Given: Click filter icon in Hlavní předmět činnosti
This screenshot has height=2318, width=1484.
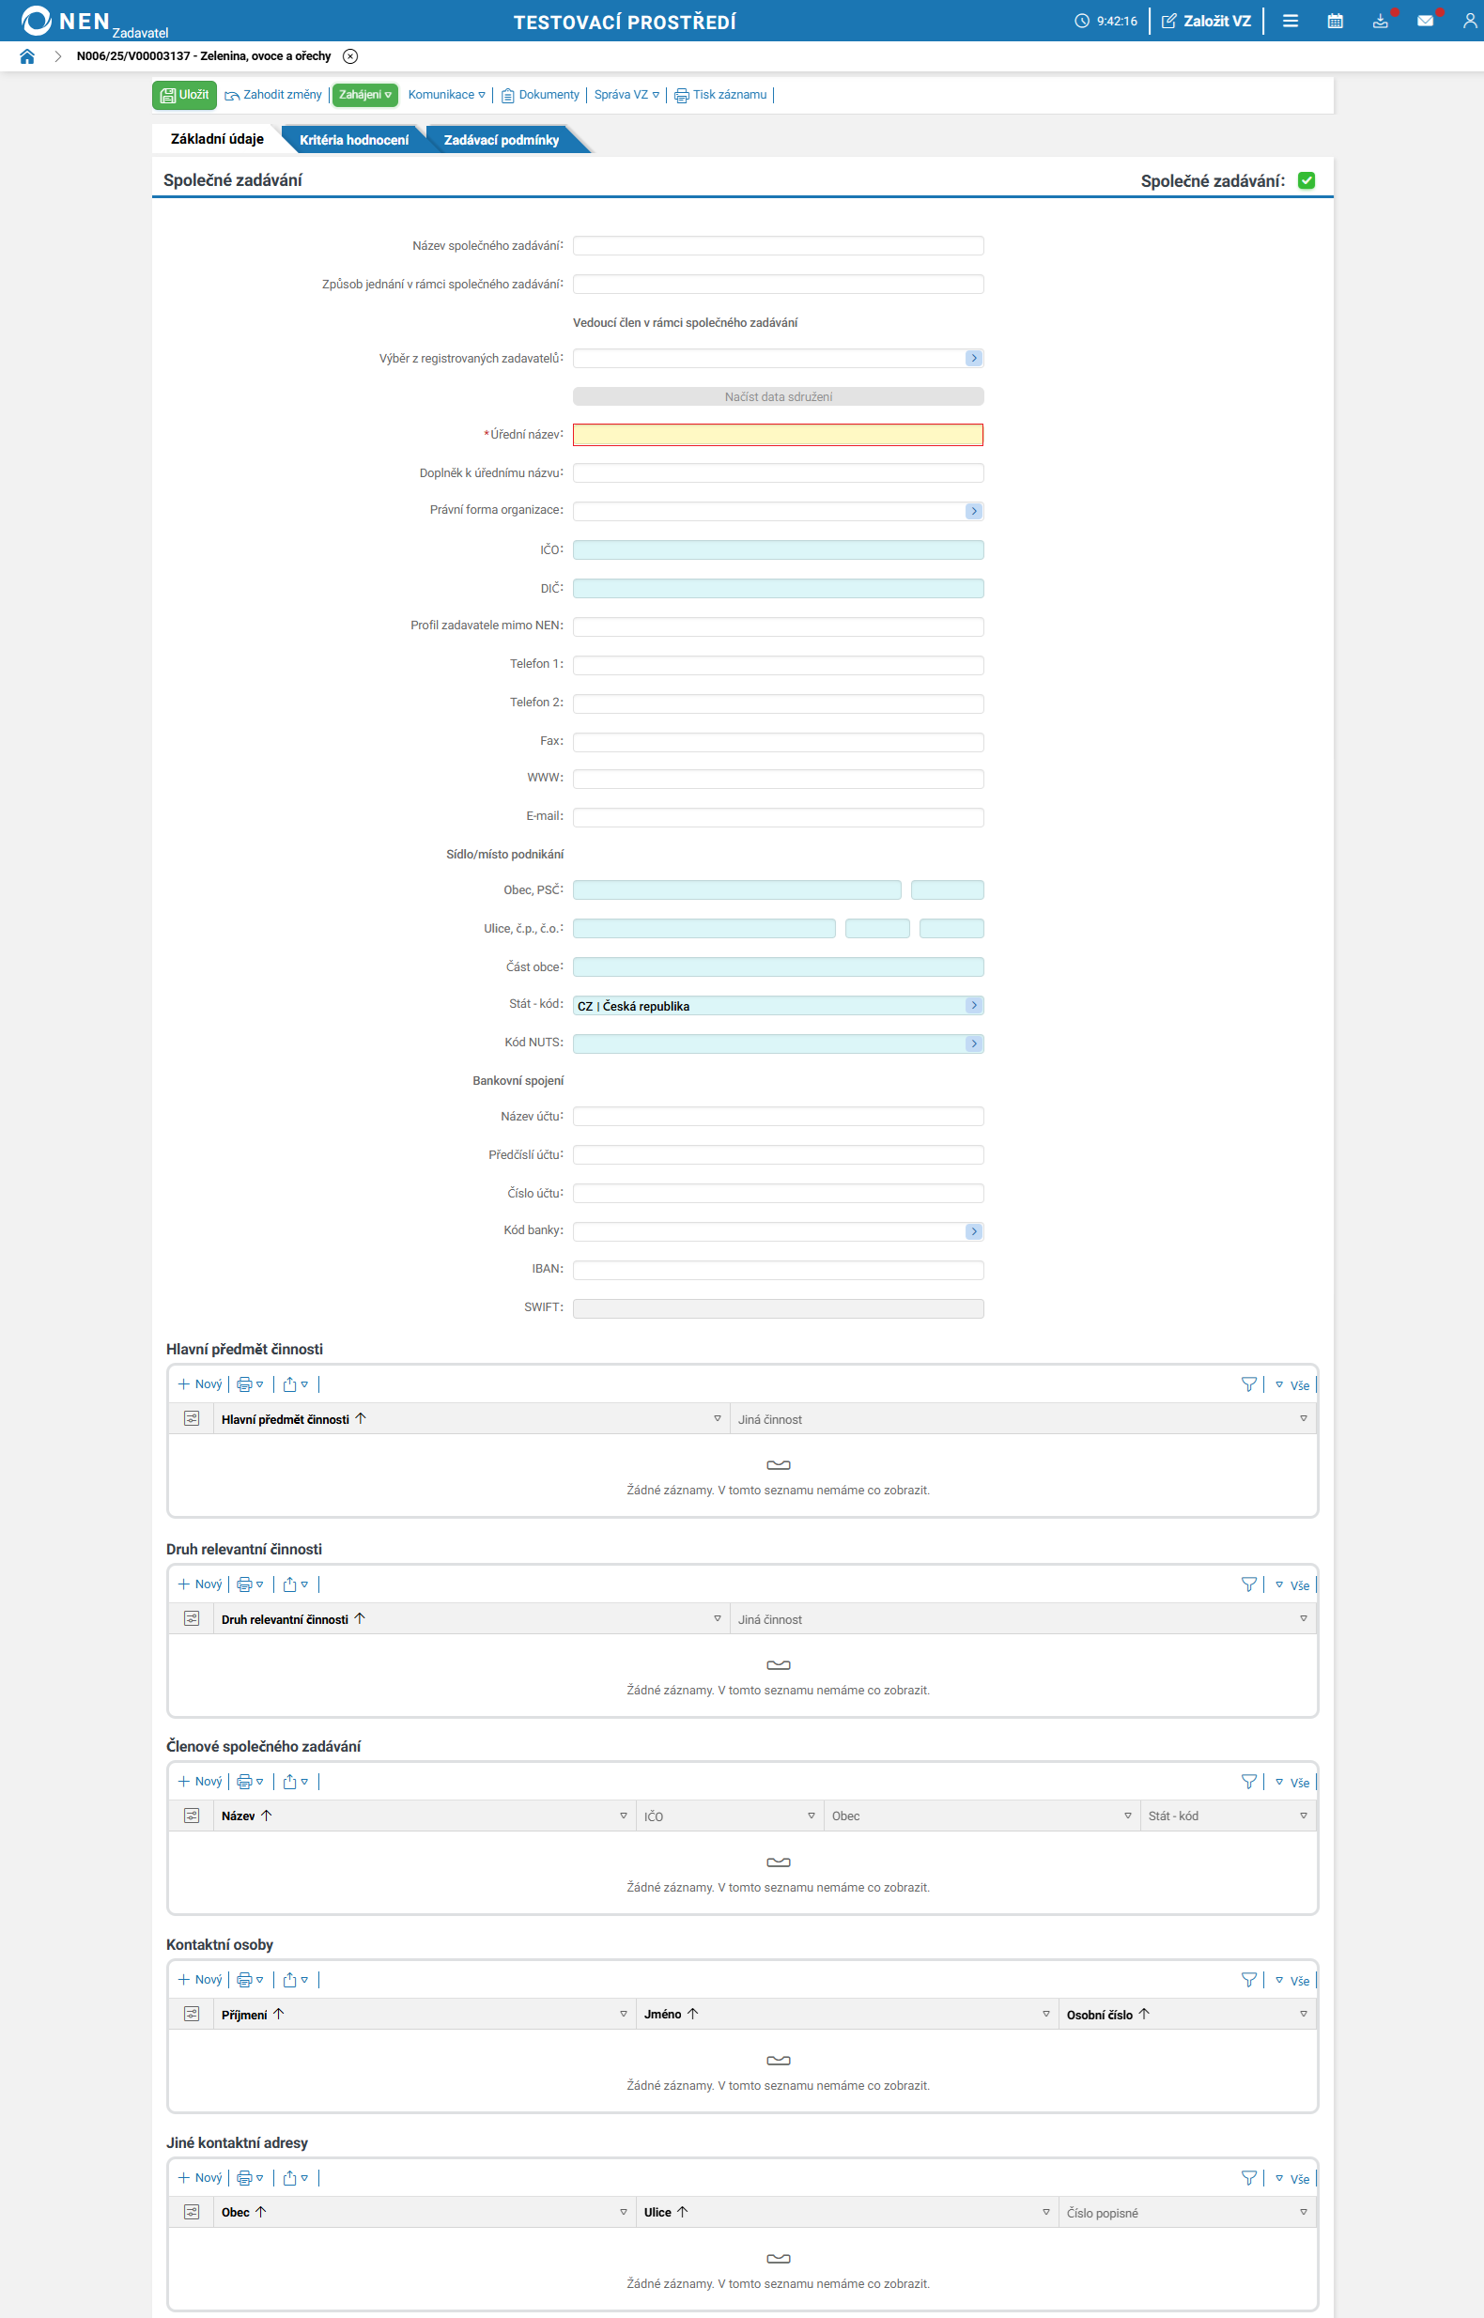Looking at the screenshot, I should pos(1249,1384).
